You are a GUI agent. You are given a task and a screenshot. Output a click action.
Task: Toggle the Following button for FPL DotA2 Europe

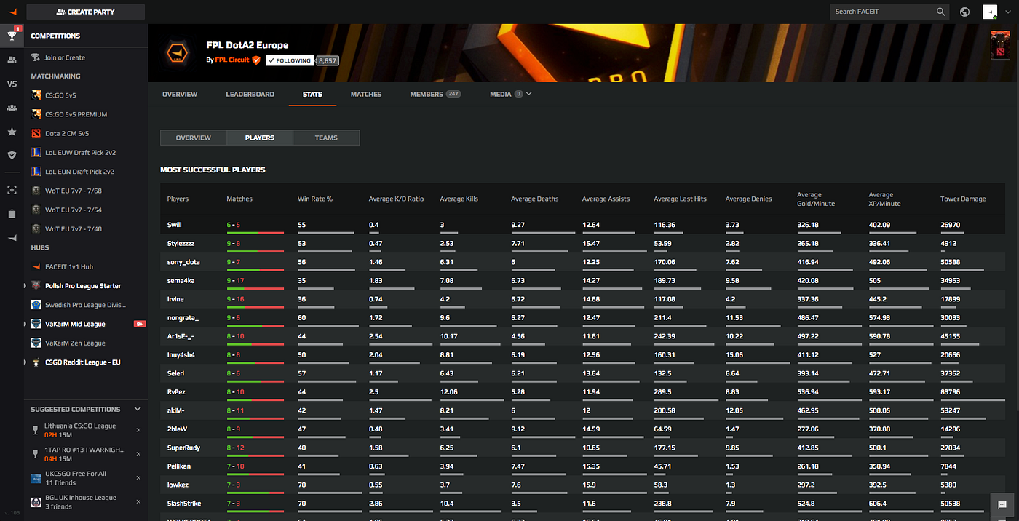[x=289, y=60]
